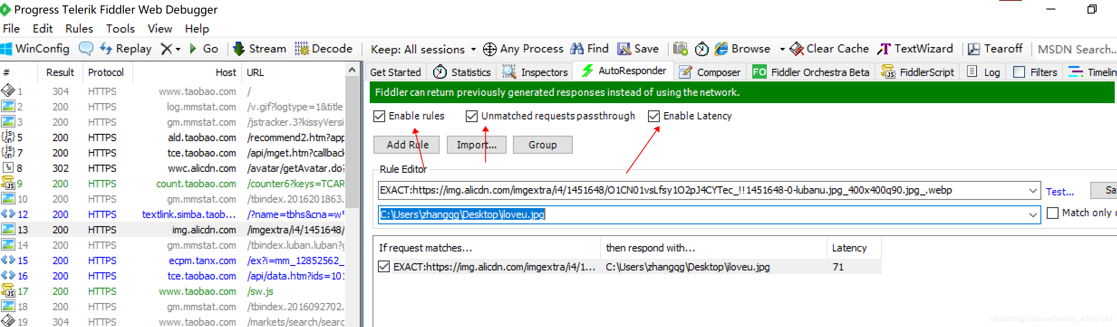Click the timer clock icon
This screenshot has height=327, width=1117.
click(x=701, y=49)
